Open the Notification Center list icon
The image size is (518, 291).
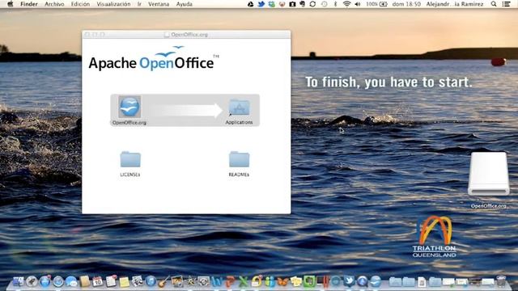(x=506, y=4)
